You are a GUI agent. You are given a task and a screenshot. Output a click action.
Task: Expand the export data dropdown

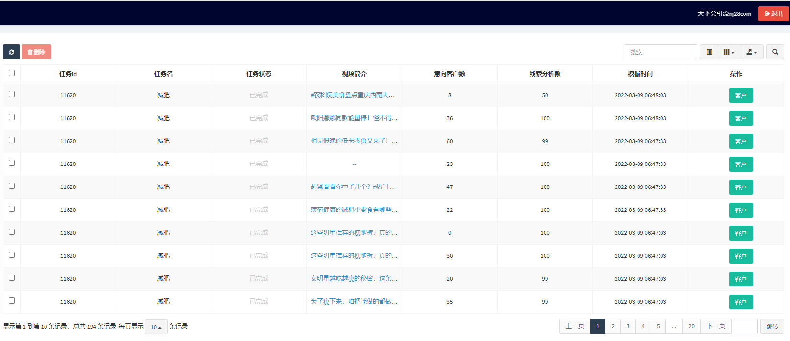click(752, 52)
